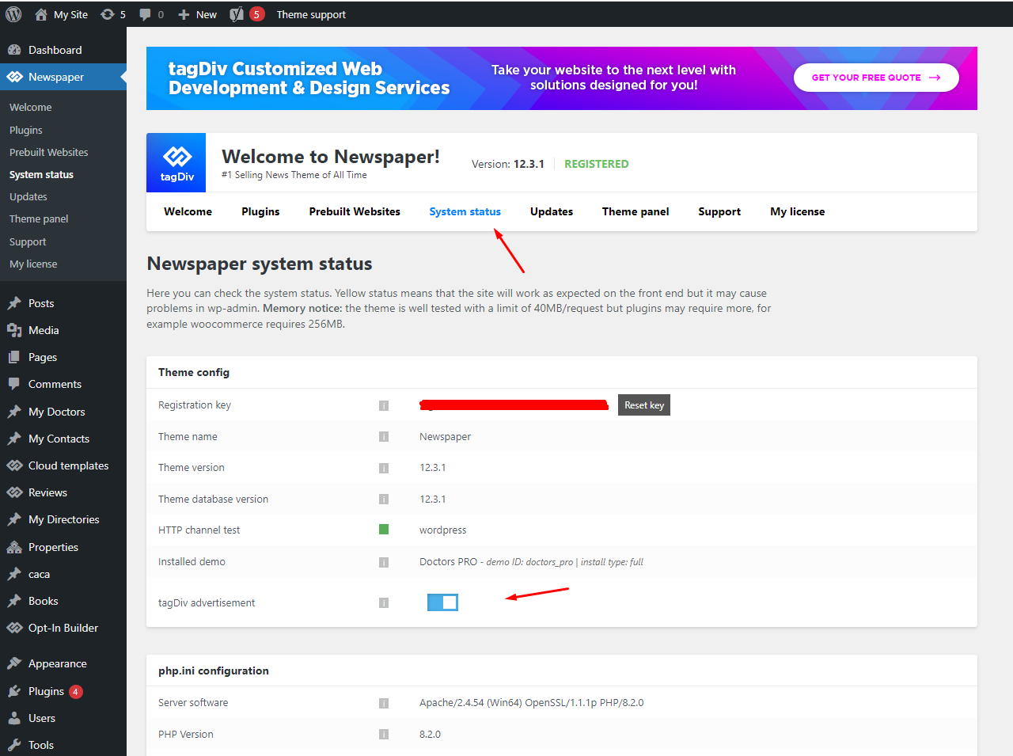Switch to Prebuilt Websites tab
The width and height of the screenshot is (1013, 756).
(355, 211)
